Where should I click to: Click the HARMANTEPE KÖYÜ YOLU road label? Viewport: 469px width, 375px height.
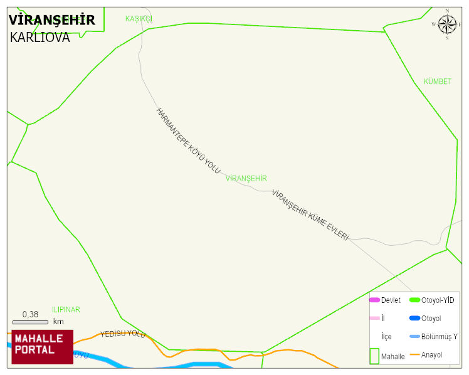188,141
